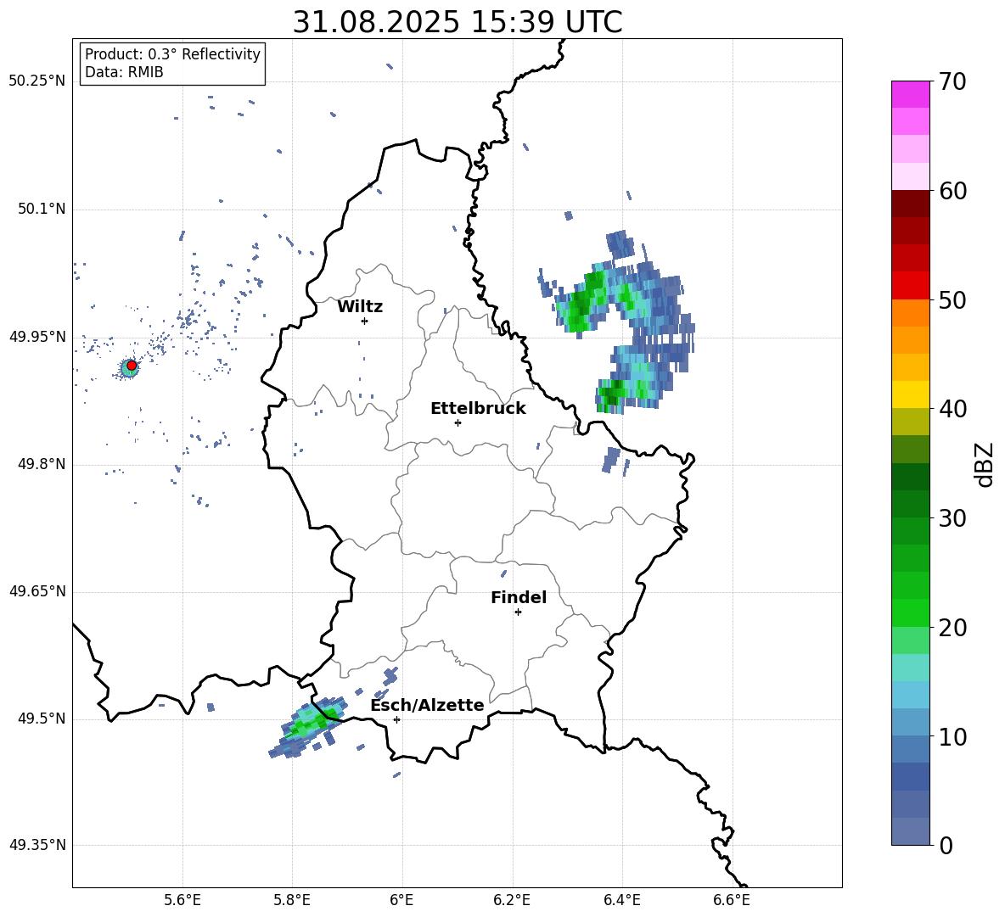Click the 49.35°N latitude label
1005x917 pixels.
tap(37, 845)
